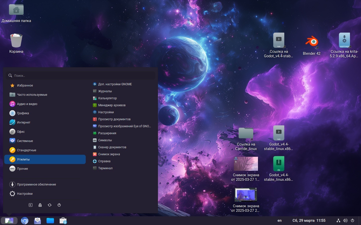Screen dimensions: 361x225
Task: Click the Поиск search field in the menu
Action: pos(80,75)
